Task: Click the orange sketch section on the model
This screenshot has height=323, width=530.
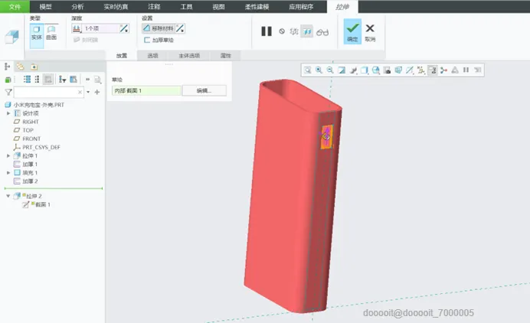Action: click(326, 138)
